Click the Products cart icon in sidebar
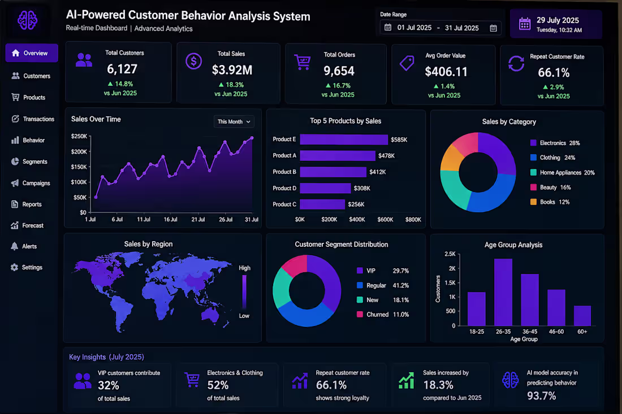The height and width of the screenshot is (414, 622). [x=15, y=97]
